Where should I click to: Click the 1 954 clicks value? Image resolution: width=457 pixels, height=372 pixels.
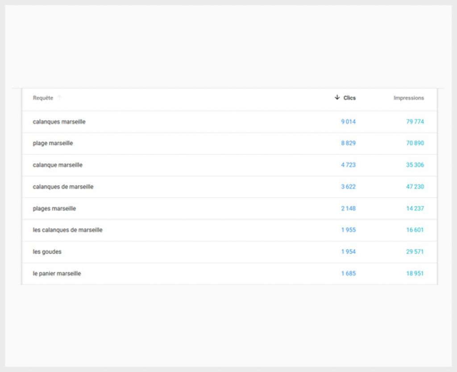(x=348, y=252)
